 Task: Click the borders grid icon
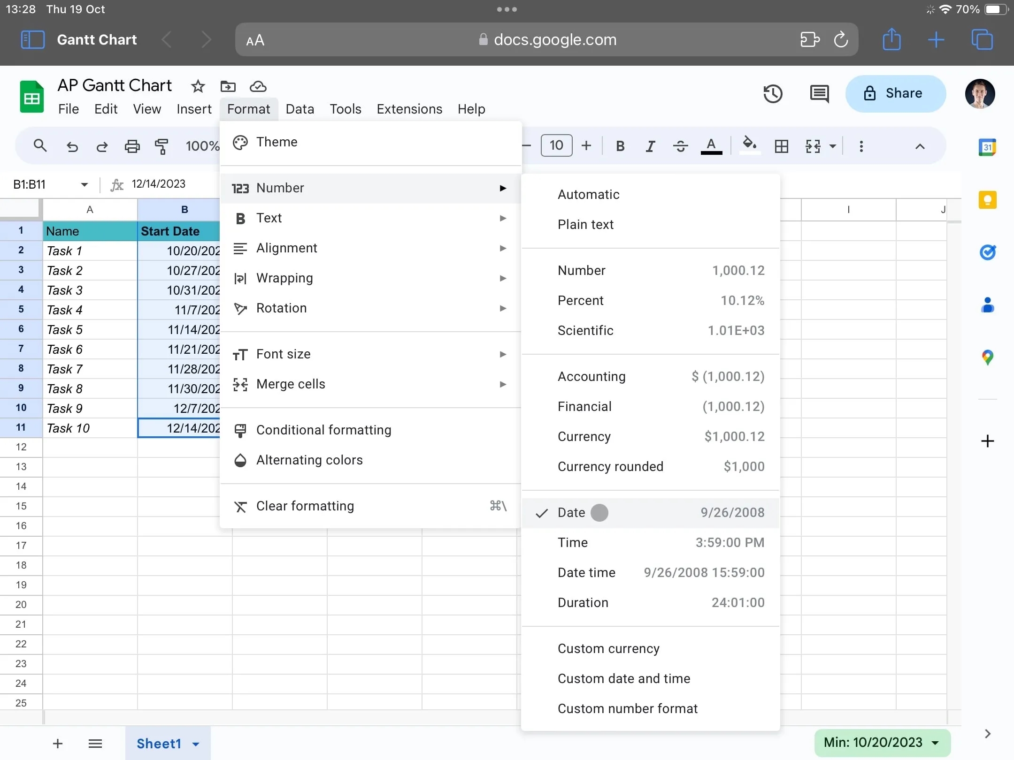click(x=781, y=146)
